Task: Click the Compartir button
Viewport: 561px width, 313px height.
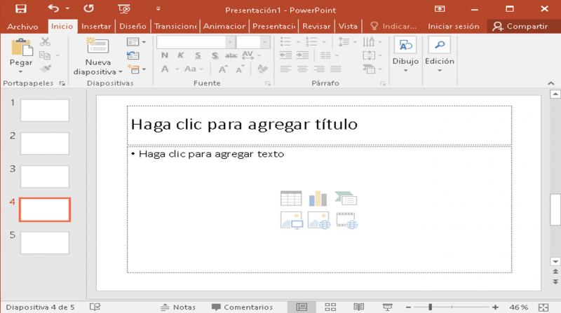Action: (x=520, y=26)
